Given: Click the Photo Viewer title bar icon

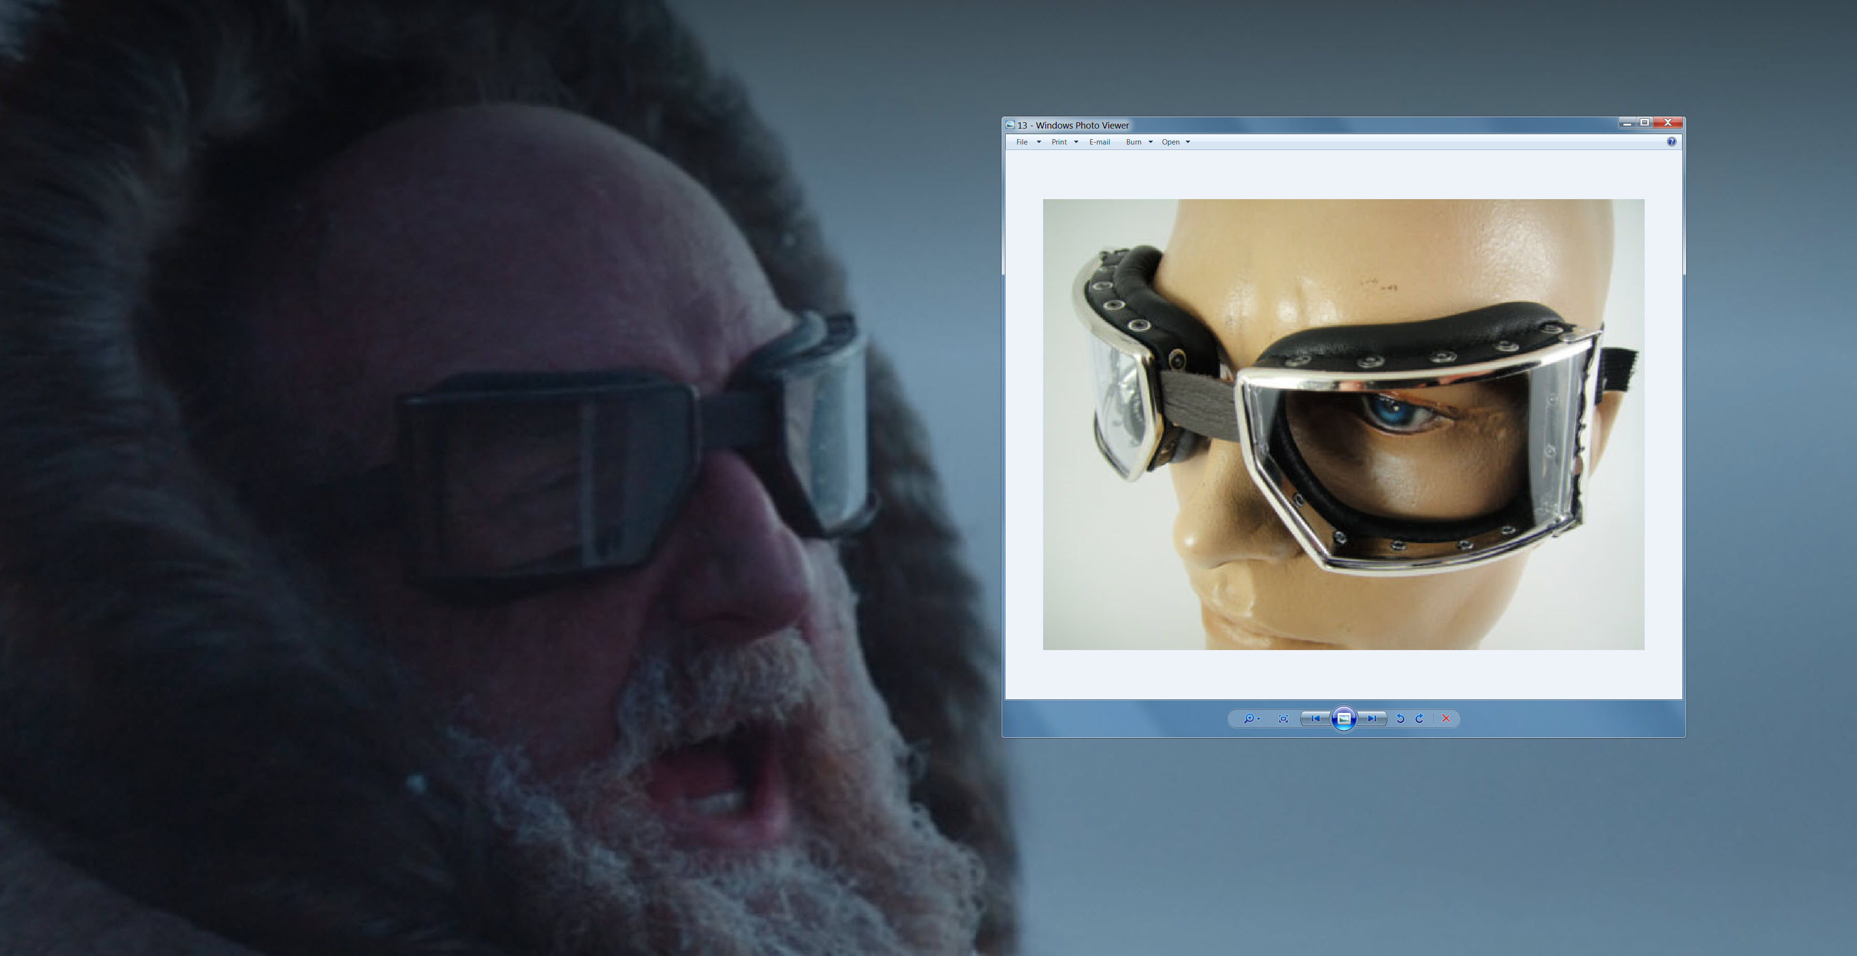Looking at the screenshot, I should click(x=1010, y=125).
